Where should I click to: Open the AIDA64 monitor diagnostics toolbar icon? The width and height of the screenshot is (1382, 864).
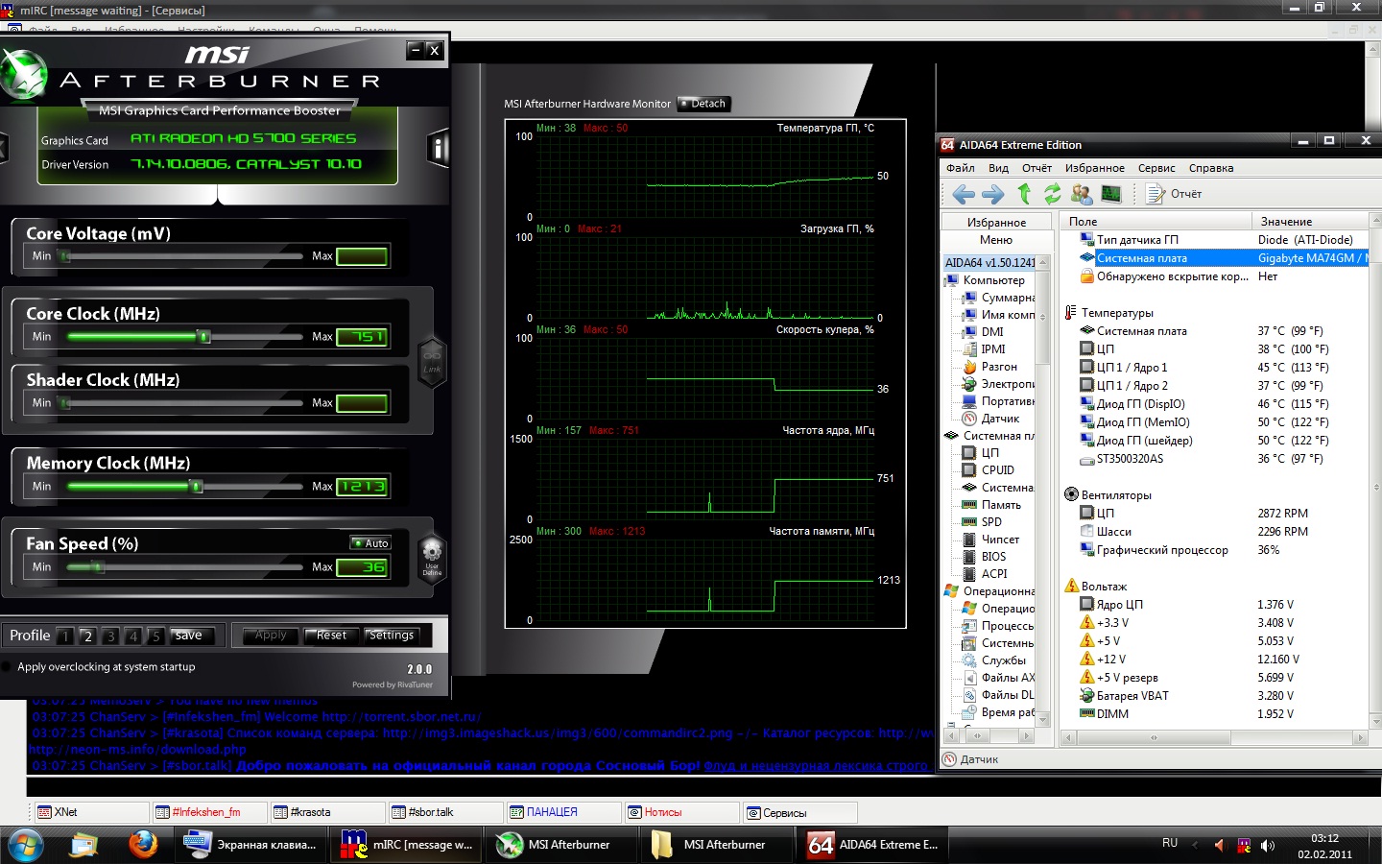1111,194
